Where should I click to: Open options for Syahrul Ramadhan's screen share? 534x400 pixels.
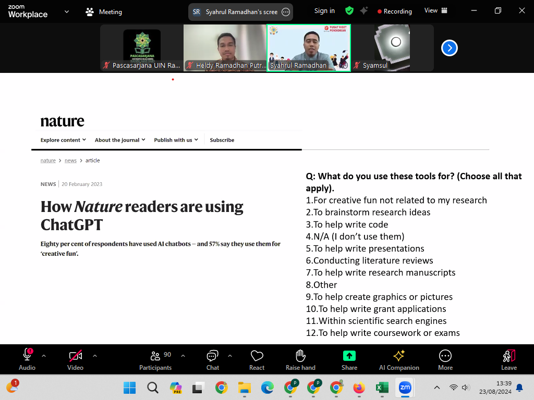coord(286,12)
